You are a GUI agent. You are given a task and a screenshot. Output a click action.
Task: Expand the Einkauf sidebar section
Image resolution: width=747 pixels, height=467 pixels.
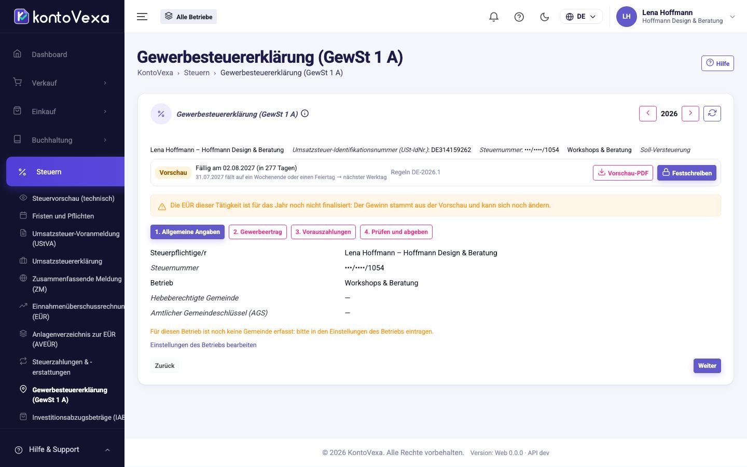pyautogui.click(x=62, y=112)
